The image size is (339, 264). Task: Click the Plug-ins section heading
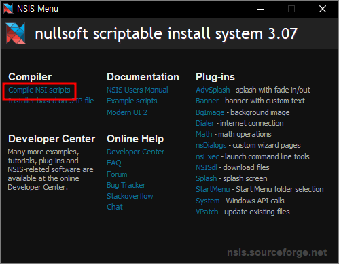click(215, 77)
